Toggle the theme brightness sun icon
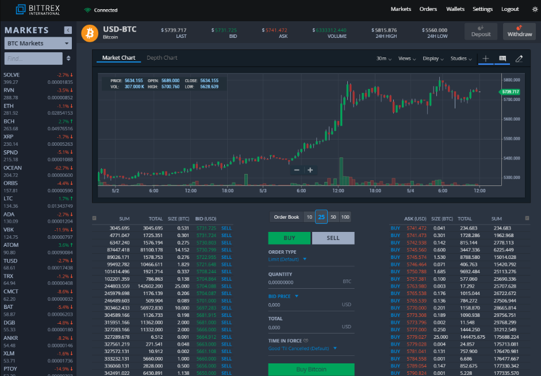 535,9
